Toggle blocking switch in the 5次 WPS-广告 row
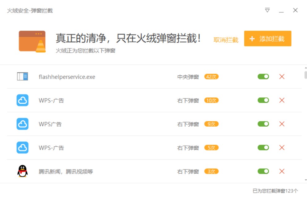 click(x=263, y=147)
